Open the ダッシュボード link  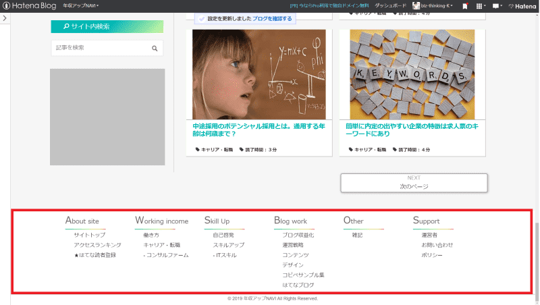390,6
